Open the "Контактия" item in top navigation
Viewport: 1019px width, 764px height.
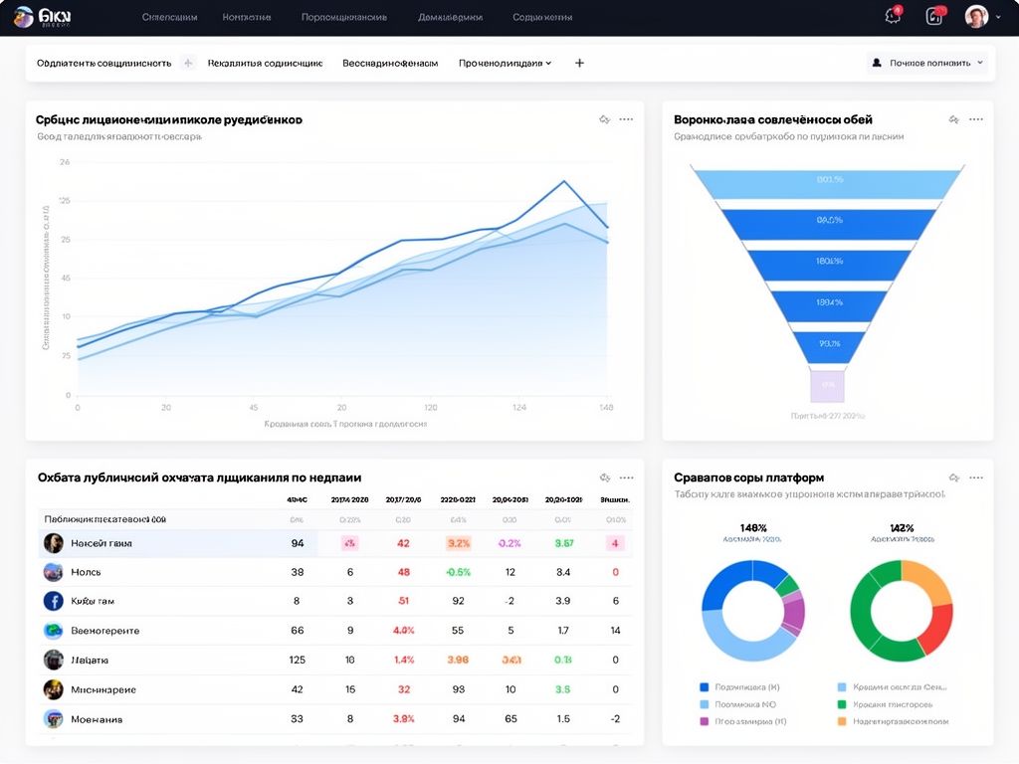tap(248, 17)
